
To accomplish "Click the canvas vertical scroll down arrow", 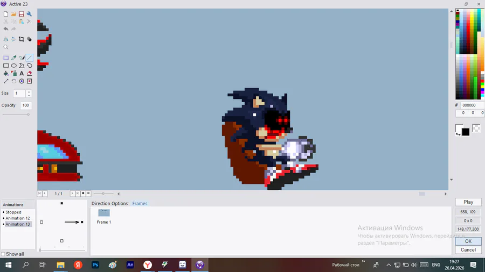I will point(451,180).
